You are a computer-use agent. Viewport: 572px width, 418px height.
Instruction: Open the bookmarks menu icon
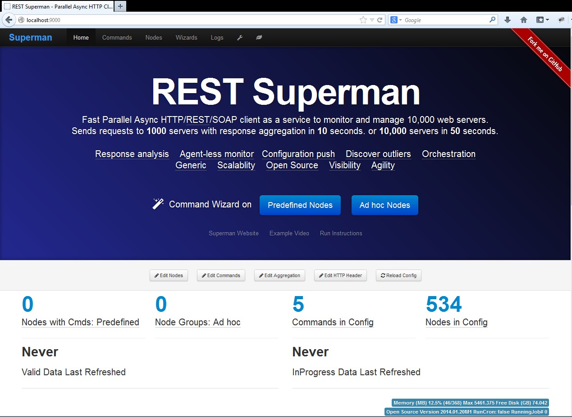coord(542,20)
